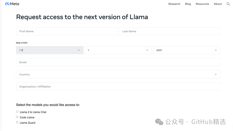Image resolution: width=233 pixels, height=131 pixels.
Task: Focus the Last Name field
Action: click(170, 31)
